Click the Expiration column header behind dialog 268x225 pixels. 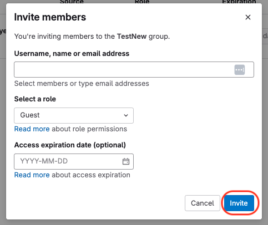(x=239, y=2)
